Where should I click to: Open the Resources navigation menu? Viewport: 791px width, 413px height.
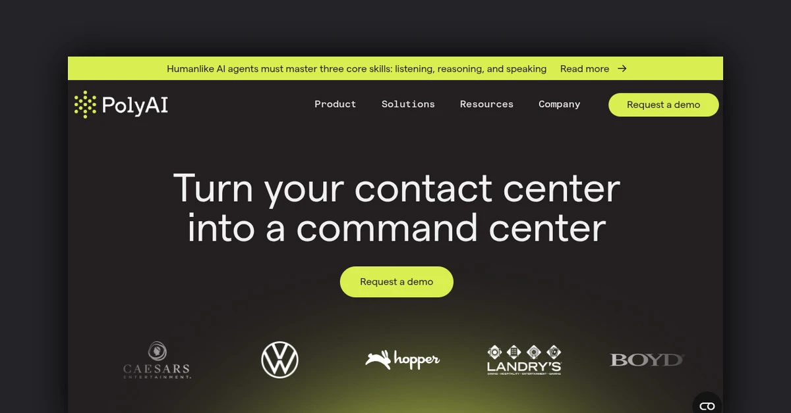coord(486,104)
